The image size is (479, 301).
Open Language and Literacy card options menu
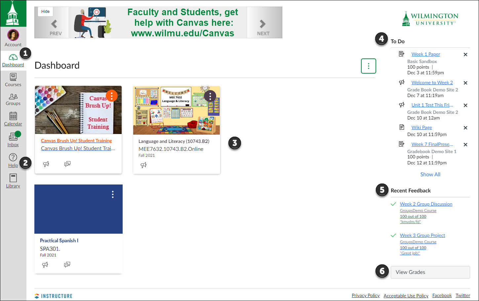[210, 96]
